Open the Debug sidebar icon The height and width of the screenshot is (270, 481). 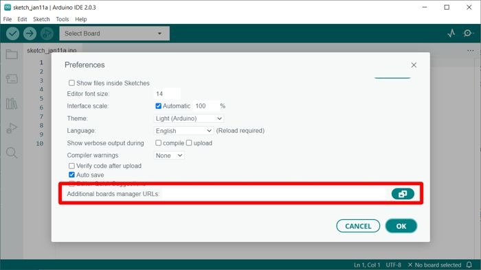[12, 128]
